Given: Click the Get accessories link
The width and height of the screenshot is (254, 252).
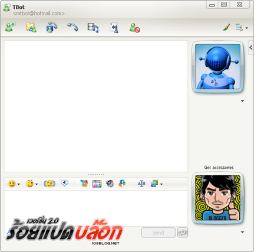Looking at the screenshot, I should point(219,168).
